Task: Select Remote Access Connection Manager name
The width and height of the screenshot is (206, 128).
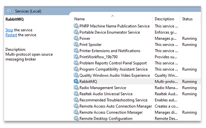Action: (111, 112)
